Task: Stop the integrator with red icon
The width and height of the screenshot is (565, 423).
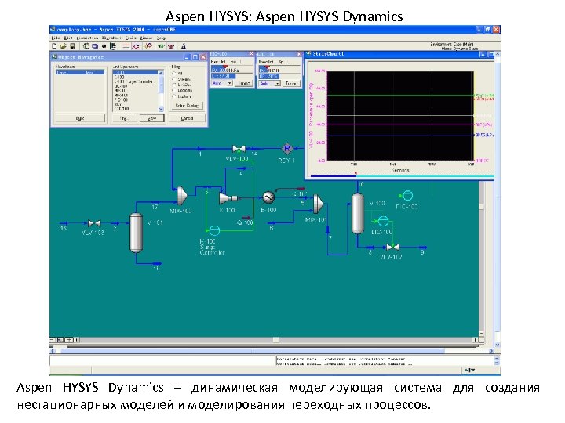Action: point(171,46)
